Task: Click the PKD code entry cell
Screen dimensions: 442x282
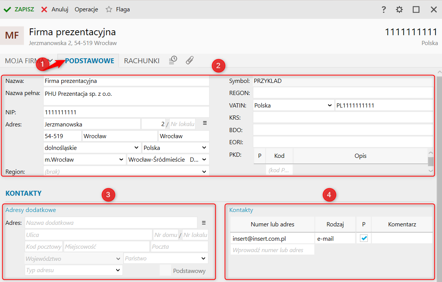Action: [x=279, y=170]
